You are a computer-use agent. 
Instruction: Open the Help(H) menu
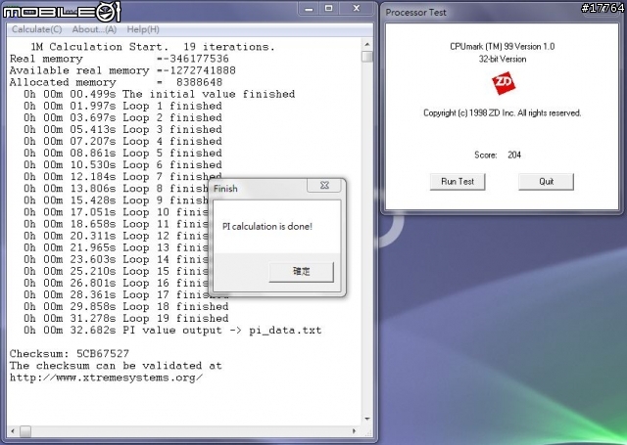pyautogui.click(x=143, y=29)
